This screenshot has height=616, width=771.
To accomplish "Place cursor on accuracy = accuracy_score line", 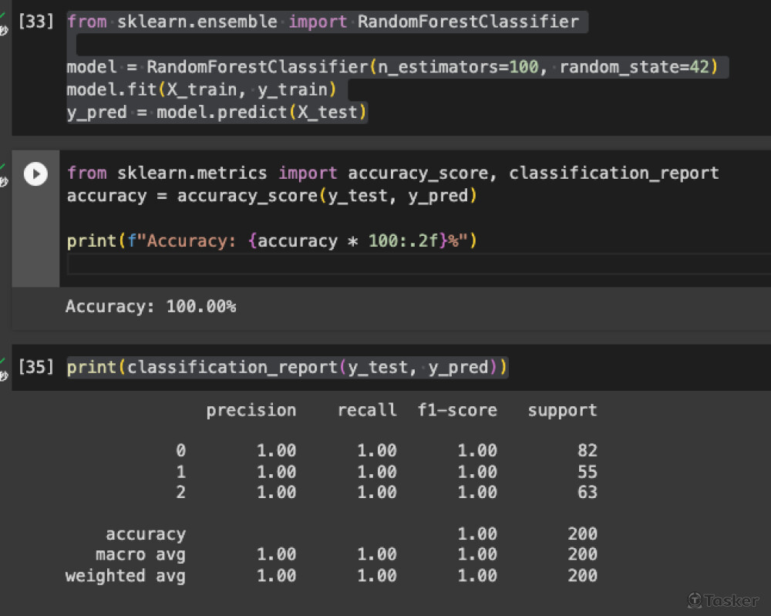I will [271, 196].
